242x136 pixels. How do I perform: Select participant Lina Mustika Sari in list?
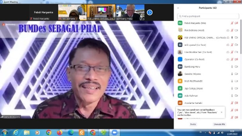pos(198,52)
